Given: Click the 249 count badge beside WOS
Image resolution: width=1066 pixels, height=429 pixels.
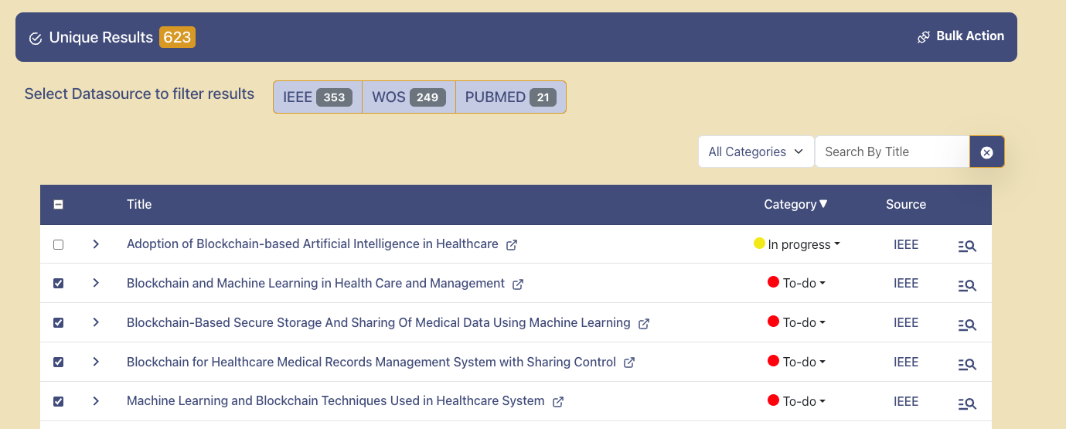Looking at the screenshot, I should pos(427,97).
